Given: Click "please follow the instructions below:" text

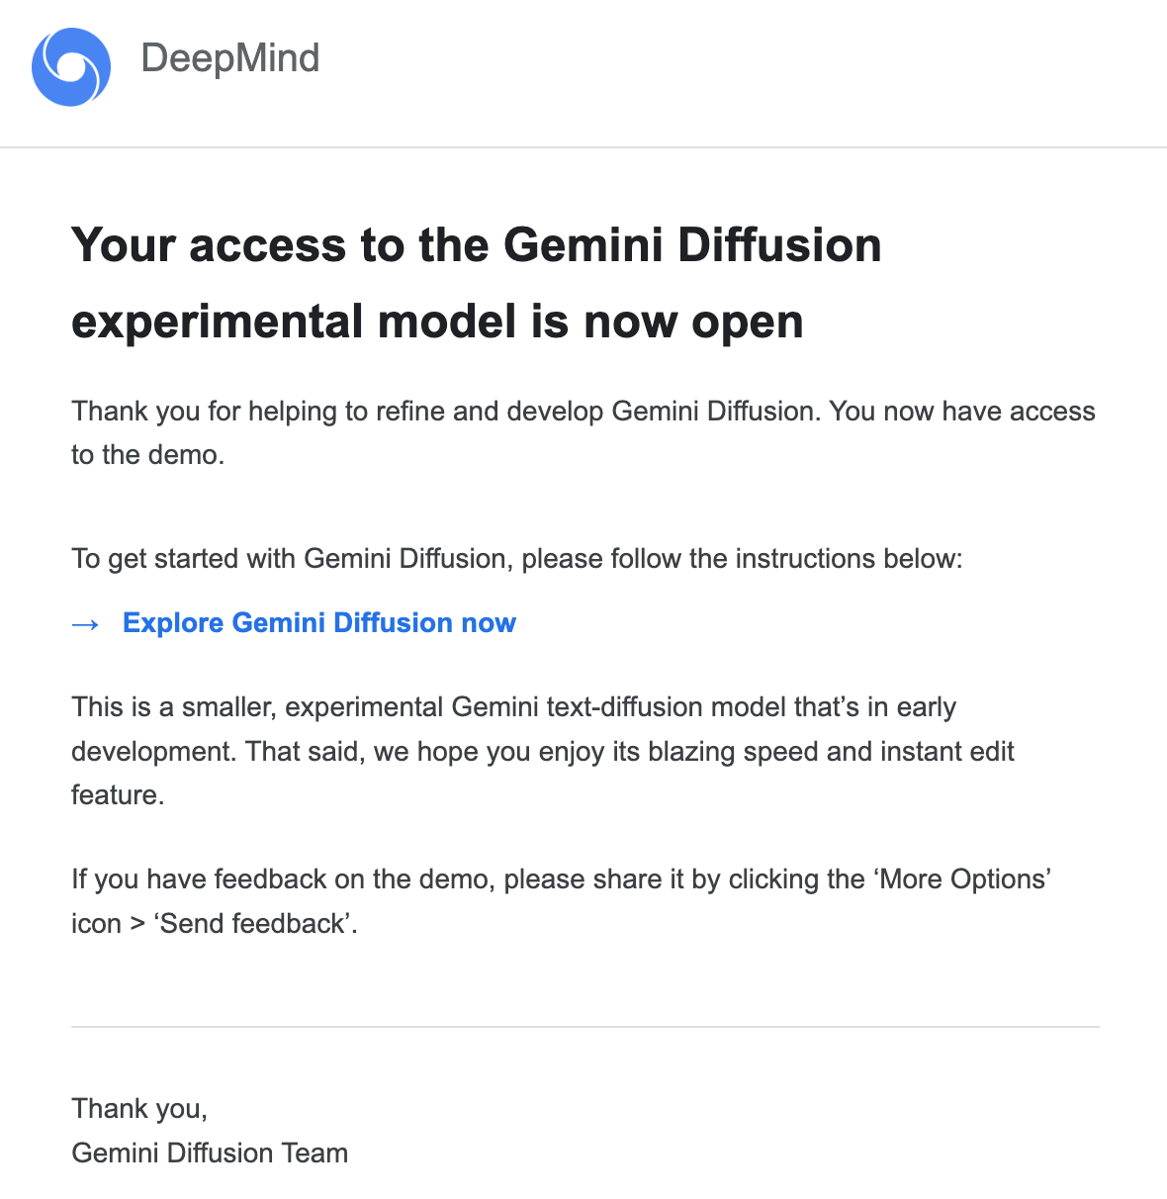Looking at the screenshot, I should coord(742,559).
